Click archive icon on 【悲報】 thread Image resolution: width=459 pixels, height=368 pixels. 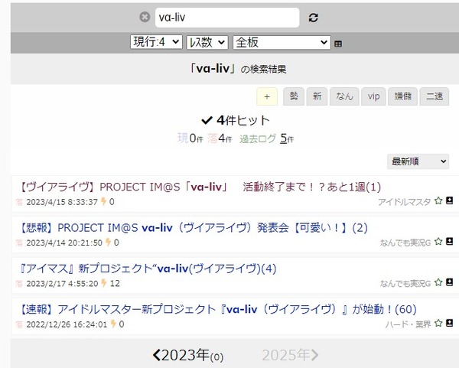point(449,241)
